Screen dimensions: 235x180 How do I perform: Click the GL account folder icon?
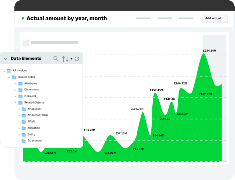pos(24,141)
